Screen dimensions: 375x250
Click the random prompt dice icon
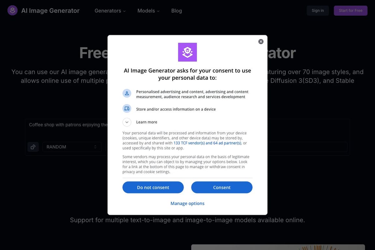coord(33,147)
